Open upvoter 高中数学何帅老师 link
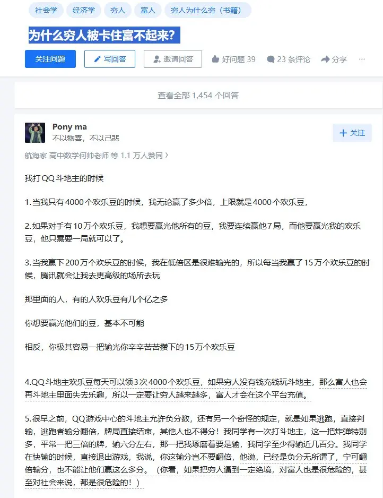Screen dimensions: 383x498 pyautogui.click(x=79, y=156)
